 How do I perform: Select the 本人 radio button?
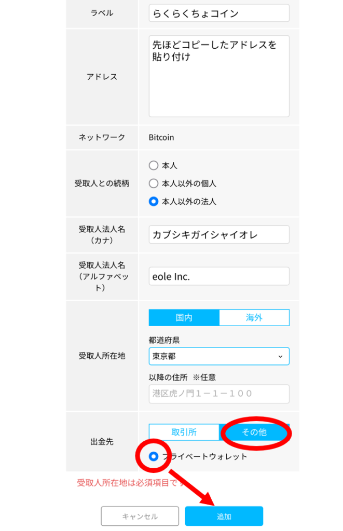[x=153, y=166]
